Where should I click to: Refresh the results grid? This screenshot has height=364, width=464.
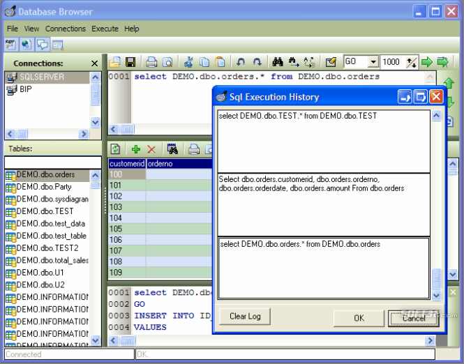click(115, 149)
